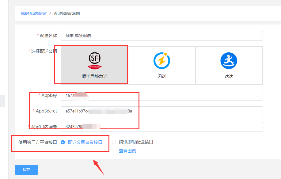Click the 顺丰同城急送 card label
Screen dimensions: 281x179
(94, 76)
